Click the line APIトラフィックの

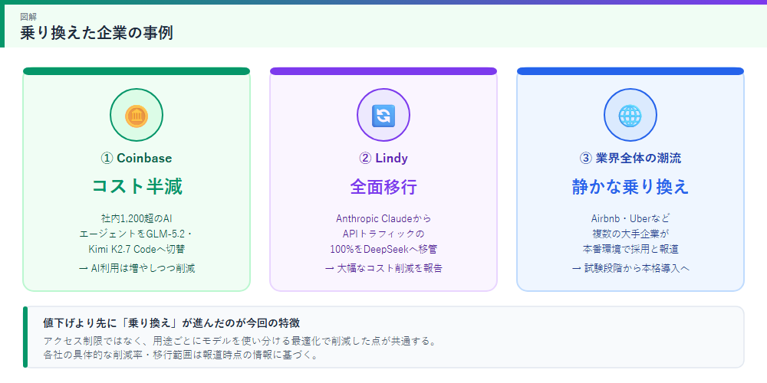coord(383,234)
